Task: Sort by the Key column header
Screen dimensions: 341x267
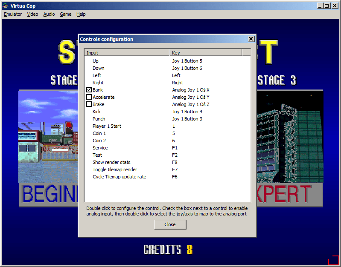Action: click(x=205, y=53)
